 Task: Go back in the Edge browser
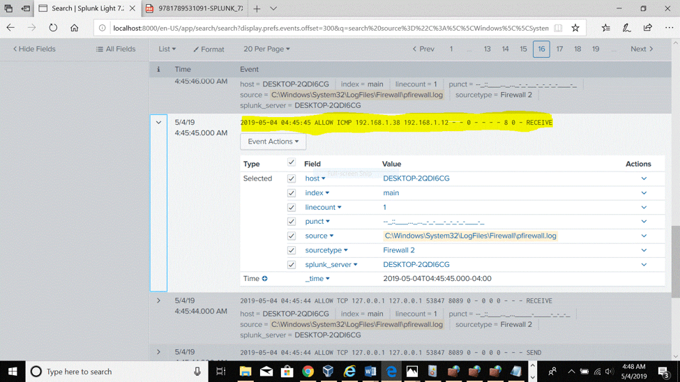10,28
